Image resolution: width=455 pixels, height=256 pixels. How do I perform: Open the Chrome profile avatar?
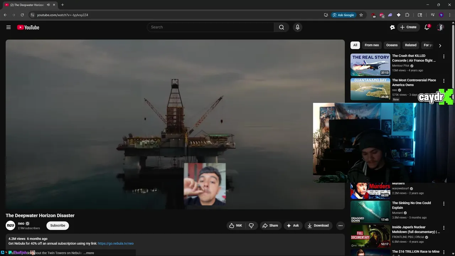coord(441,15)
